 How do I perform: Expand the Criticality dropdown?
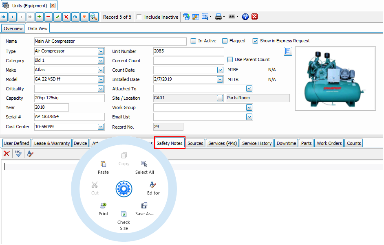point(101,88)
